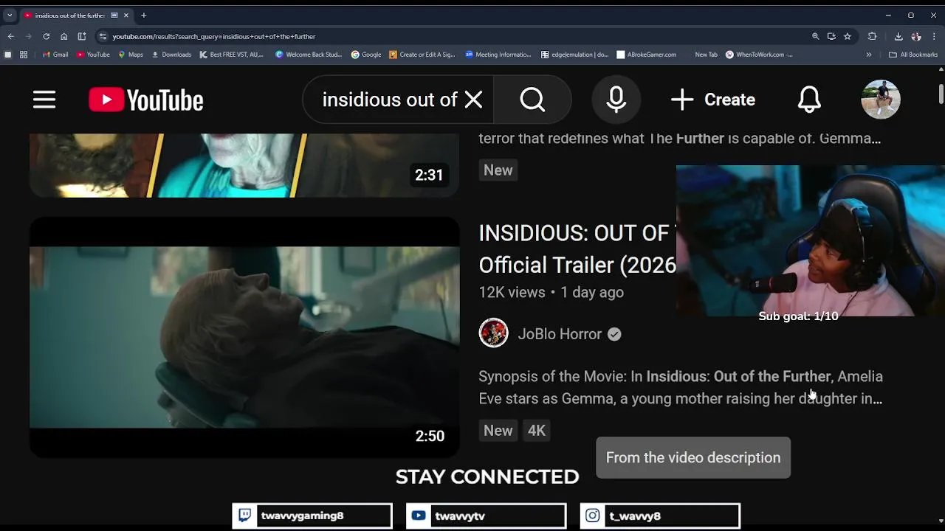Open the New Tab bookmark

click(x=706, y=55)
